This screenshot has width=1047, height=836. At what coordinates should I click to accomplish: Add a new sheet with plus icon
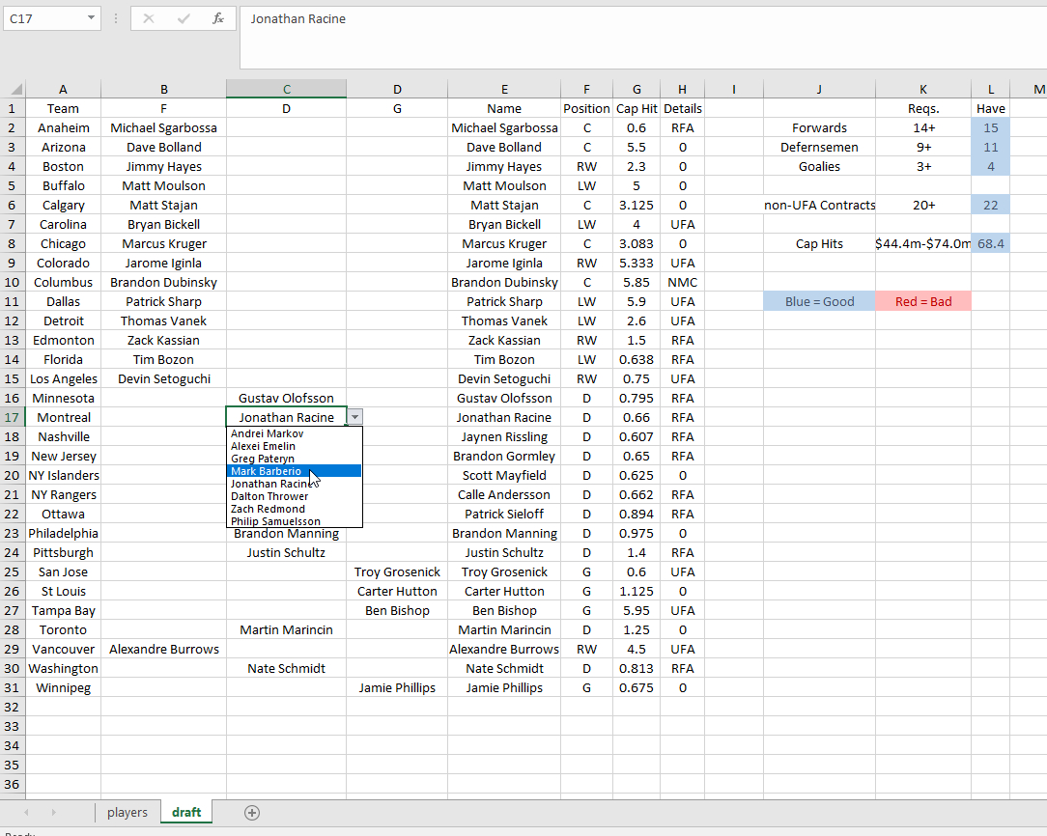pyautogui.click(x=252, y=812)
